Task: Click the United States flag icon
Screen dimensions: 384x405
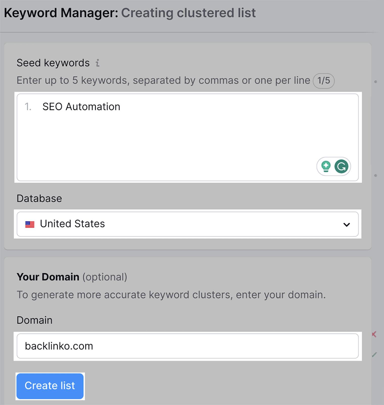Action: pos(30,224)
